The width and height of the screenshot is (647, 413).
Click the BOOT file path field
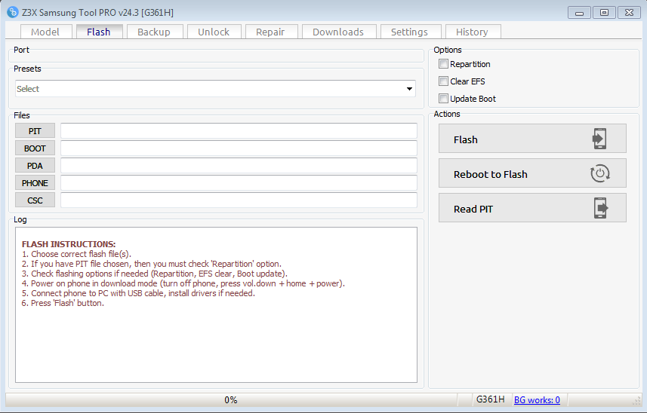(239, 148)
